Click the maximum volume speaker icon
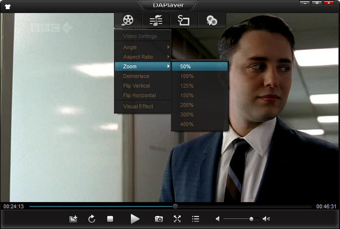The height and width of the screenshot is (229, 340). (x=266, y=218)
